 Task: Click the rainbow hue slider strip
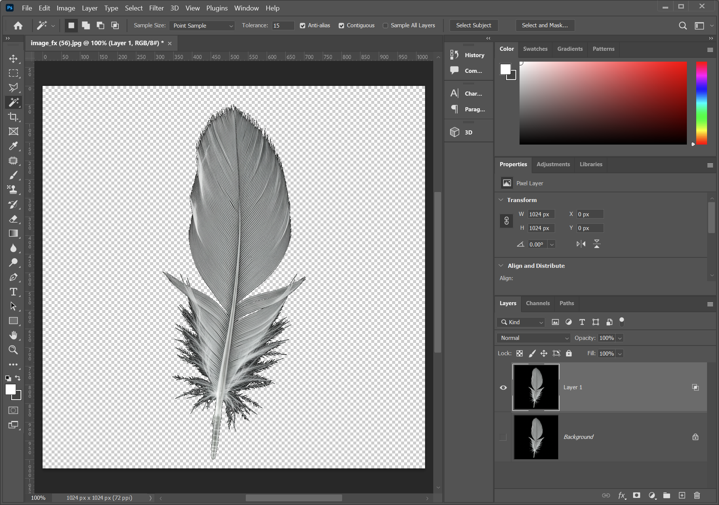coord(701,103)
